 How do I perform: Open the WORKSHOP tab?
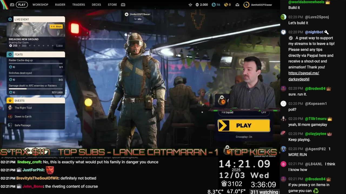pos(40,5)
